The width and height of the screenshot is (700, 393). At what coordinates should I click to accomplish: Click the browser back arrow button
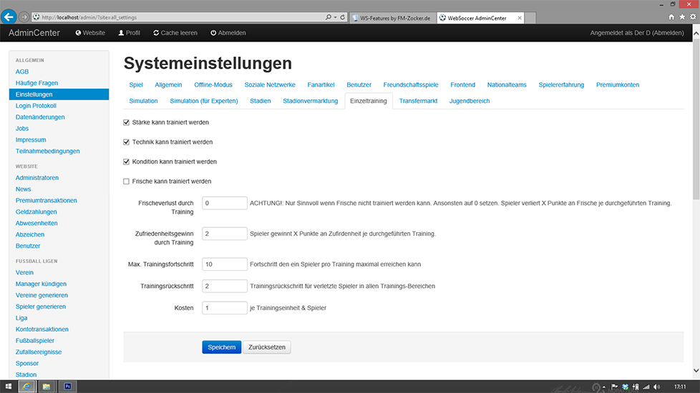pos(9,16)
